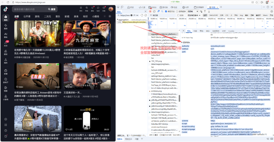274x142 pixels.
Task: Open 关注 feed with 42 badge
Action: coord(6,44)
